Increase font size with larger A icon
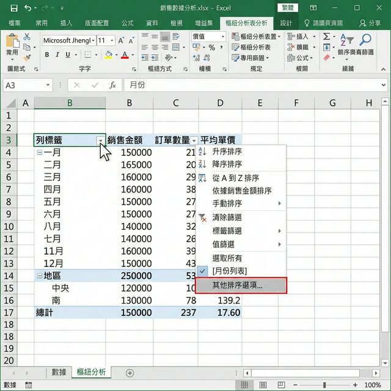 click(x=121, y=40)
